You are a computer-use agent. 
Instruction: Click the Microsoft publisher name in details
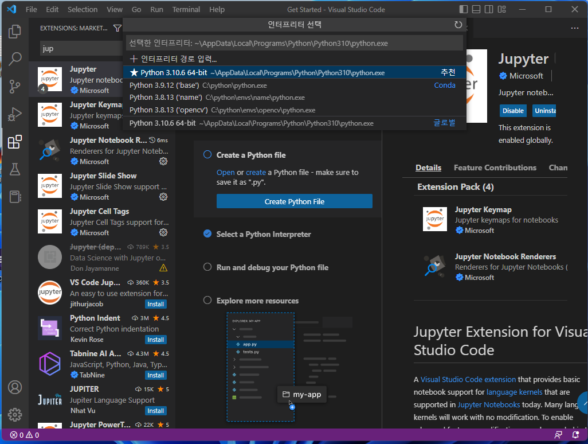pyautogui.click(x=526, y=76)
